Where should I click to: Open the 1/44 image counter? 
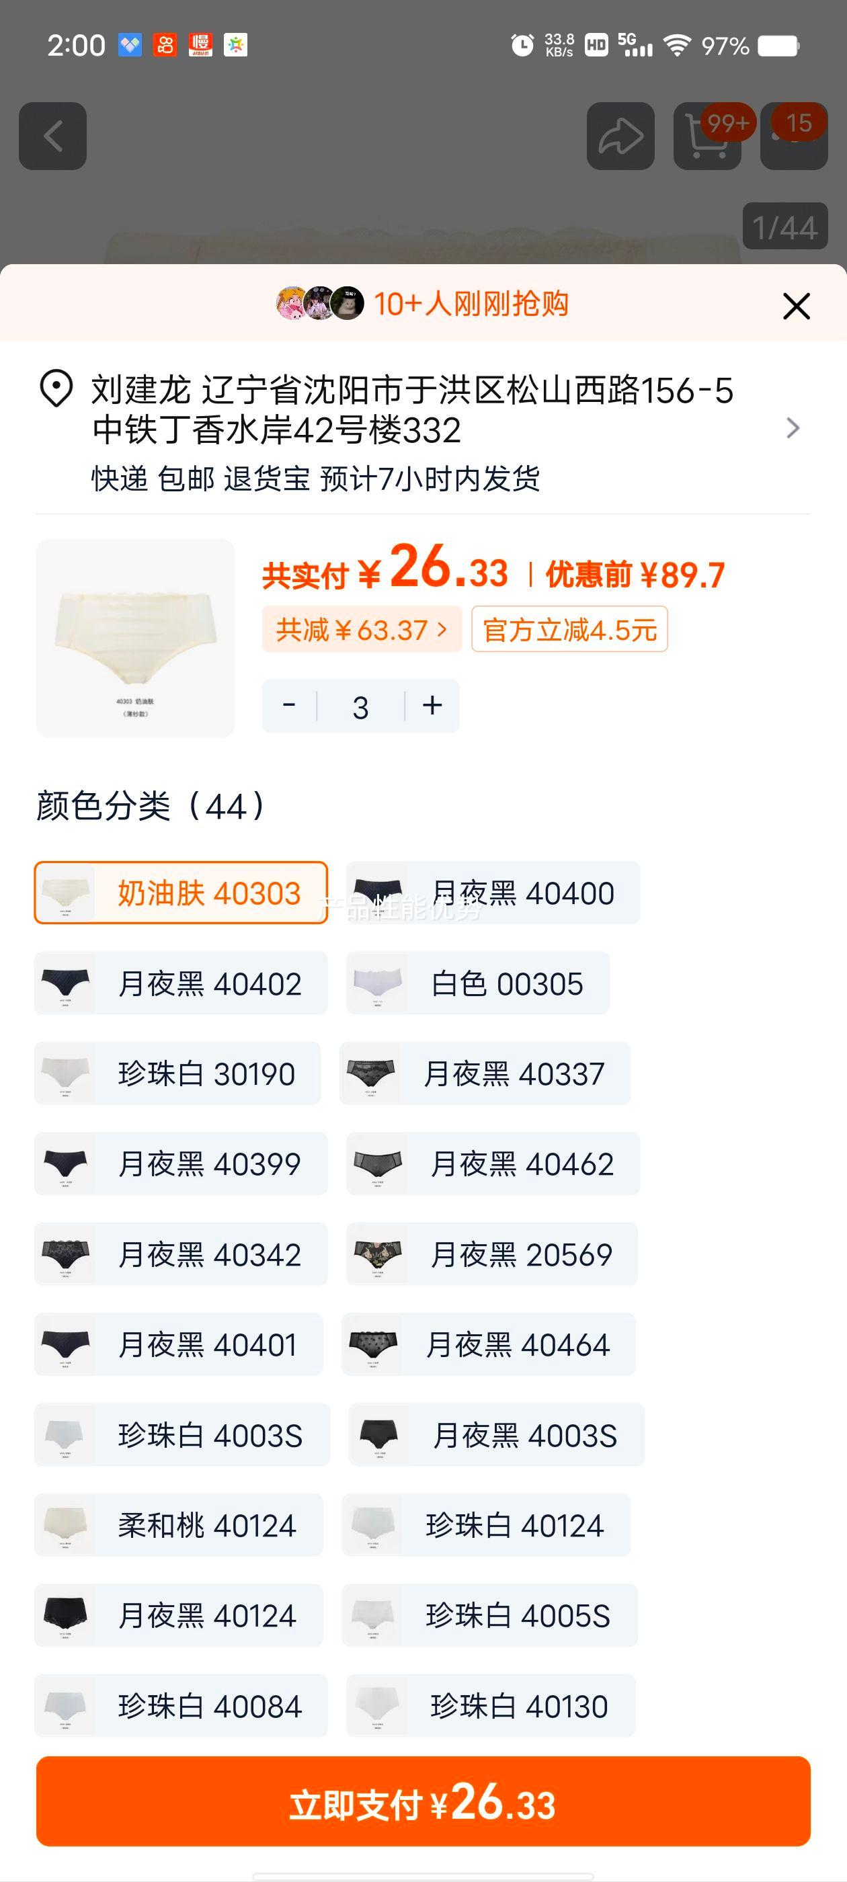point(785,227)
